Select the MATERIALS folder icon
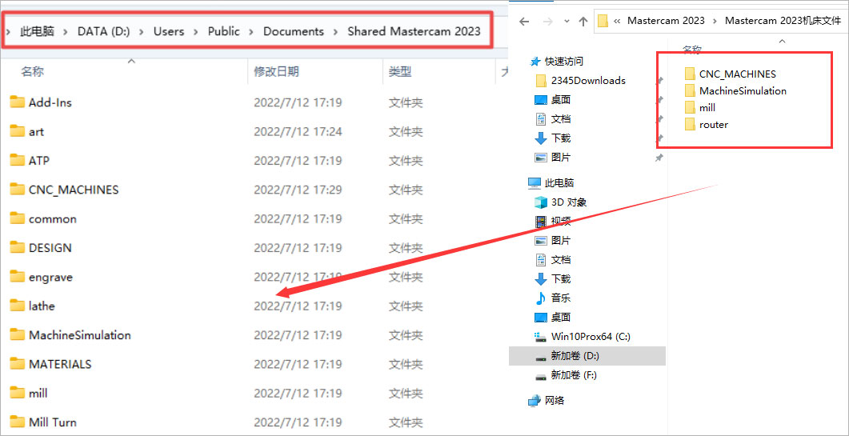Screen dimensions: 849x436 [18, 364]
